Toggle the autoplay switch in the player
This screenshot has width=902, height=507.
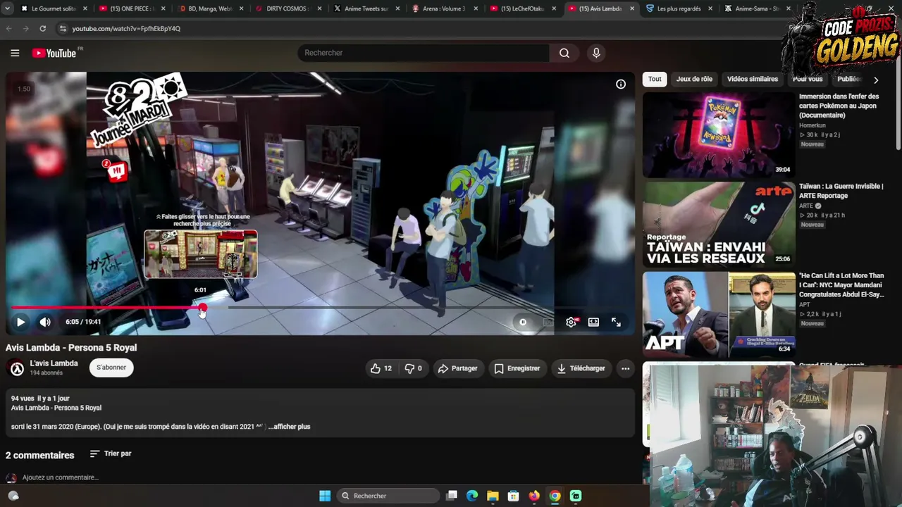523,322
